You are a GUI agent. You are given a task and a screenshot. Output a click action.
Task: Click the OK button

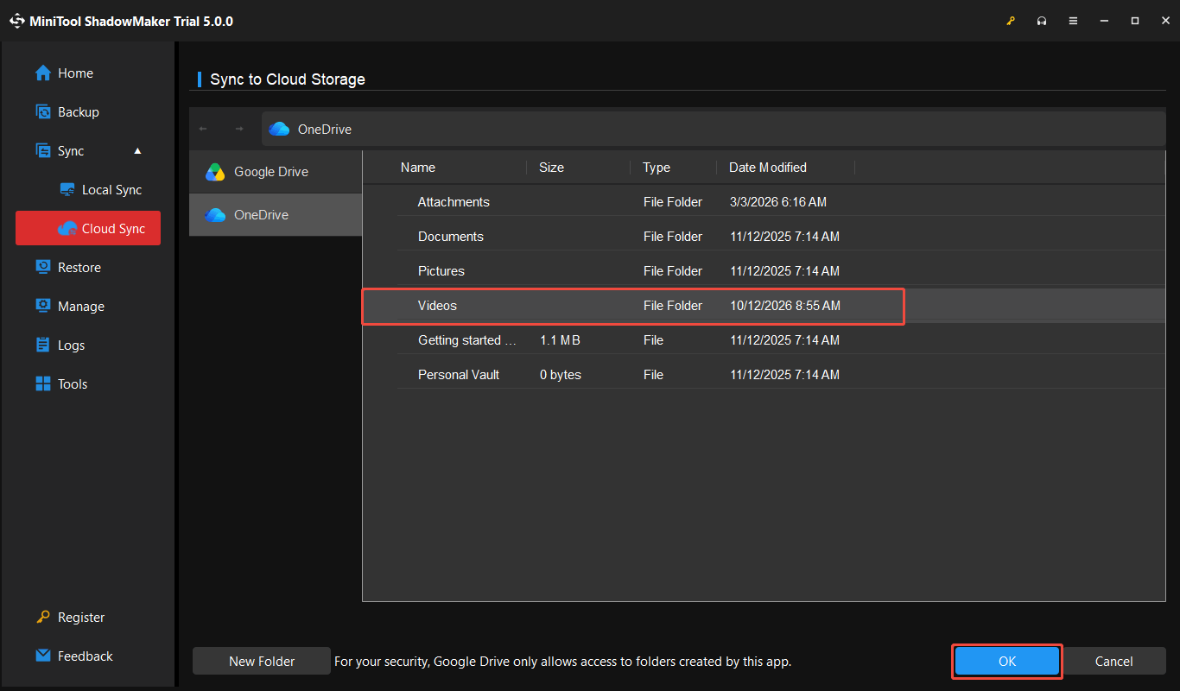pyautogui.click(x=1007, y=661)
